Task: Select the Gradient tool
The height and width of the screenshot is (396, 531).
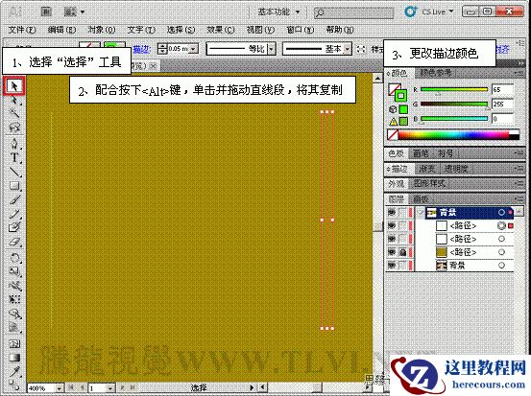Action: (x=14, y=358)
